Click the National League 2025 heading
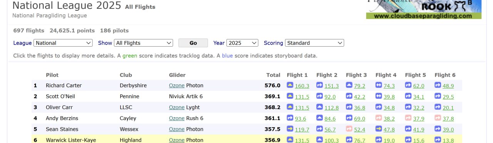The height and width of the screenshot is (143, 493). click(67, 6)
